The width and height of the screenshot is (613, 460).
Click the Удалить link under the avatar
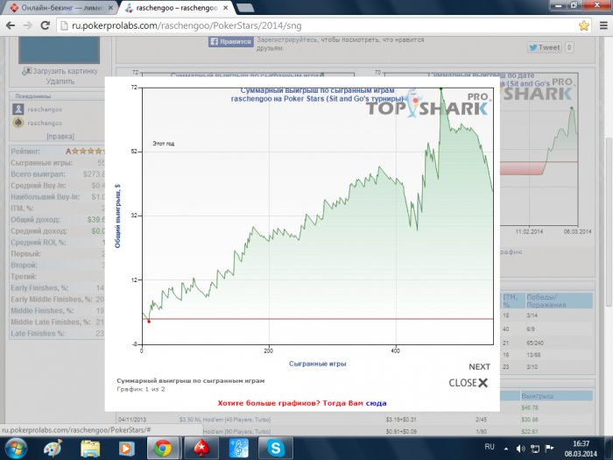pos(60,81)
